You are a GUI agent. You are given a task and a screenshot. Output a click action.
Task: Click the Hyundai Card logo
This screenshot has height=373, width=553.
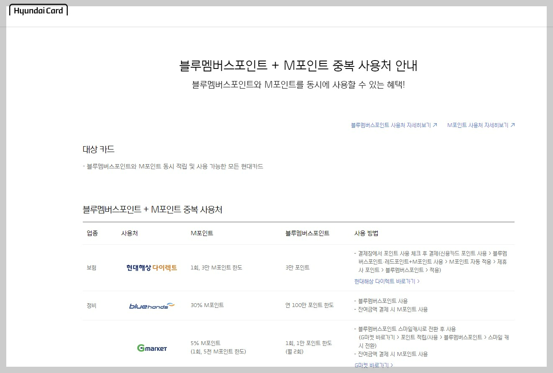[38, 10]
